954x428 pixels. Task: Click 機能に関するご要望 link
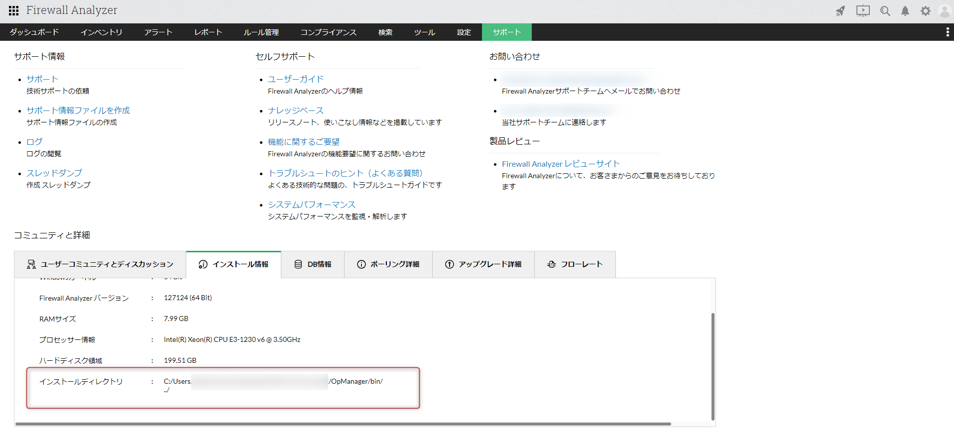point(304,142)
